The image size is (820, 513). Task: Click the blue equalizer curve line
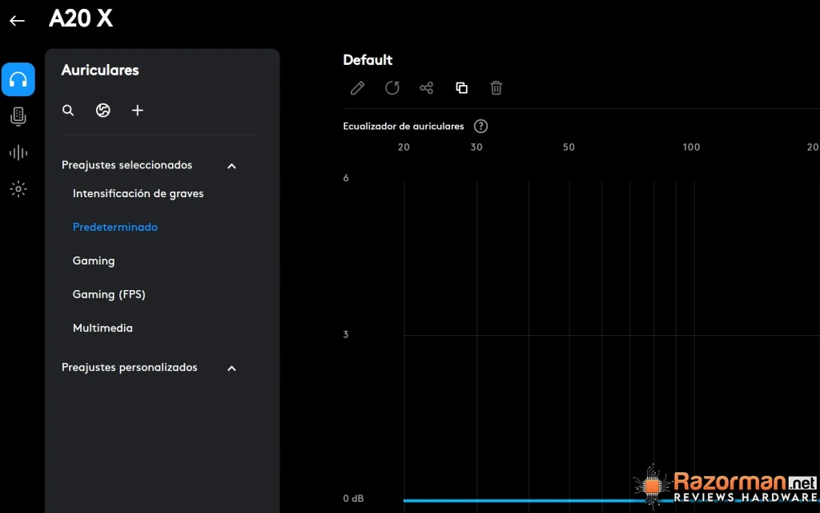[x=523, y=500]
